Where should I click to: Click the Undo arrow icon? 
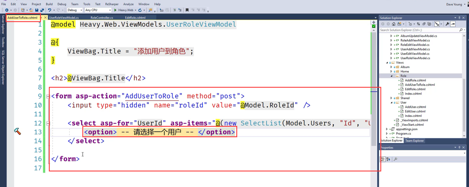pyautogui.click(x=49, y=10)
